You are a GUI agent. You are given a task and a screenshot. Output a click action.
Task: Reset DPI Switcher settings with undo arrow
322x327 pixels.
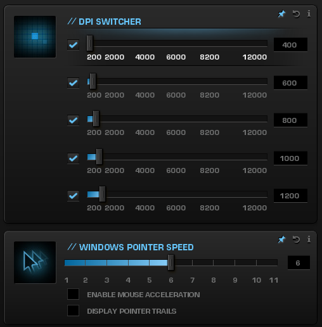pyautogui.click(x=296, y=14)
